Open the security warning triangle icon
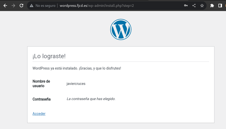This screenshot has height=129, width=226. coord(32,6)
